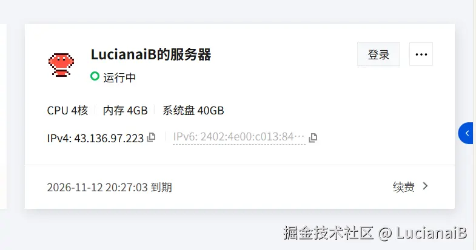Click the 运行中 status label

(x=119, y=77)
